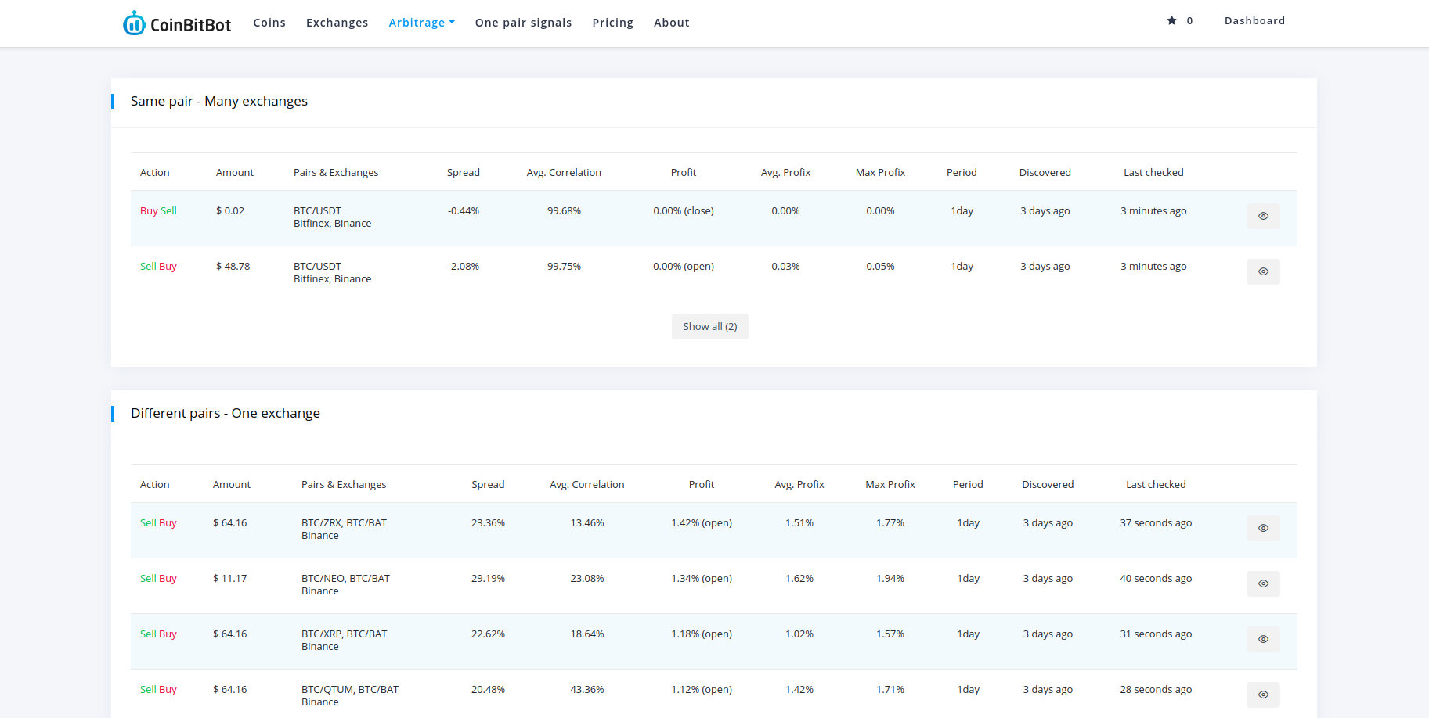Viewport: 1429px width, 718px height.
Task: Click profit value 1.12% (open)
Action: click(702, 690)
